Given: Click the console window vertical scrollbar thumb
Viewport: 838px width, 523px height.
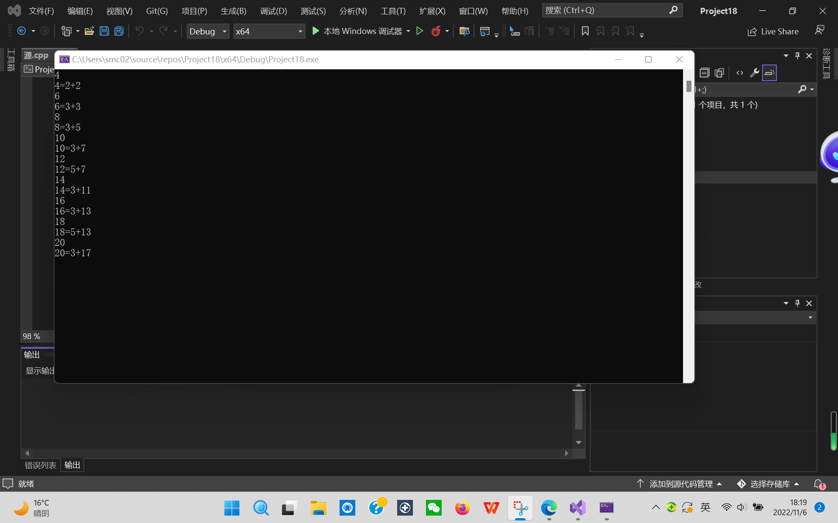Looking at the screenshot, I should (x=689, y=86).
